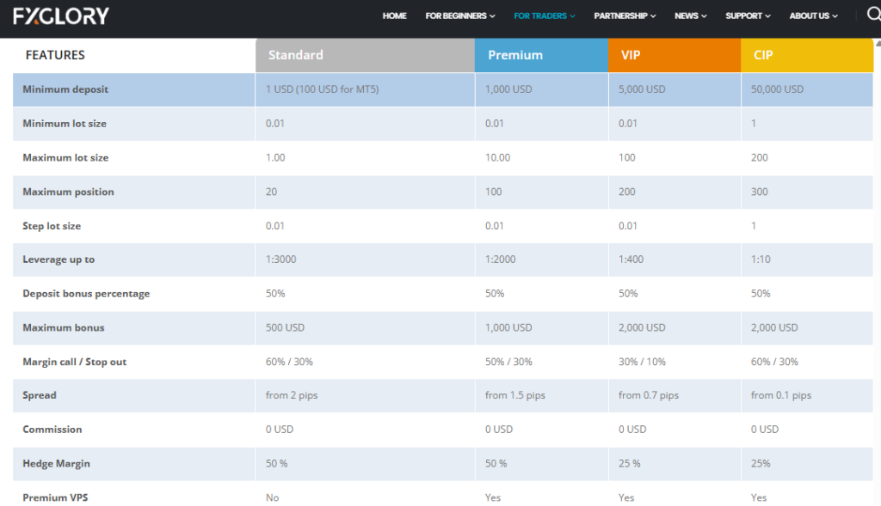Click Standard leverage value 1:3000
Screen dimensions: 881x506
pos(282,259)
